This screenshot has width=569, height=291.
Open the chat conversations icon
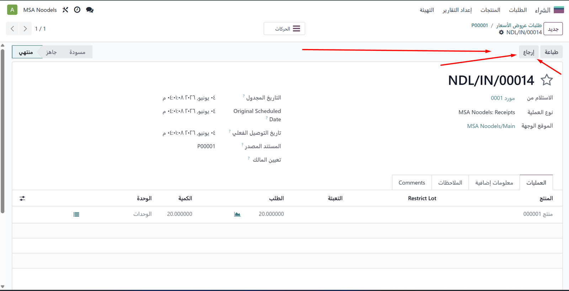click(x=90, y=10)
